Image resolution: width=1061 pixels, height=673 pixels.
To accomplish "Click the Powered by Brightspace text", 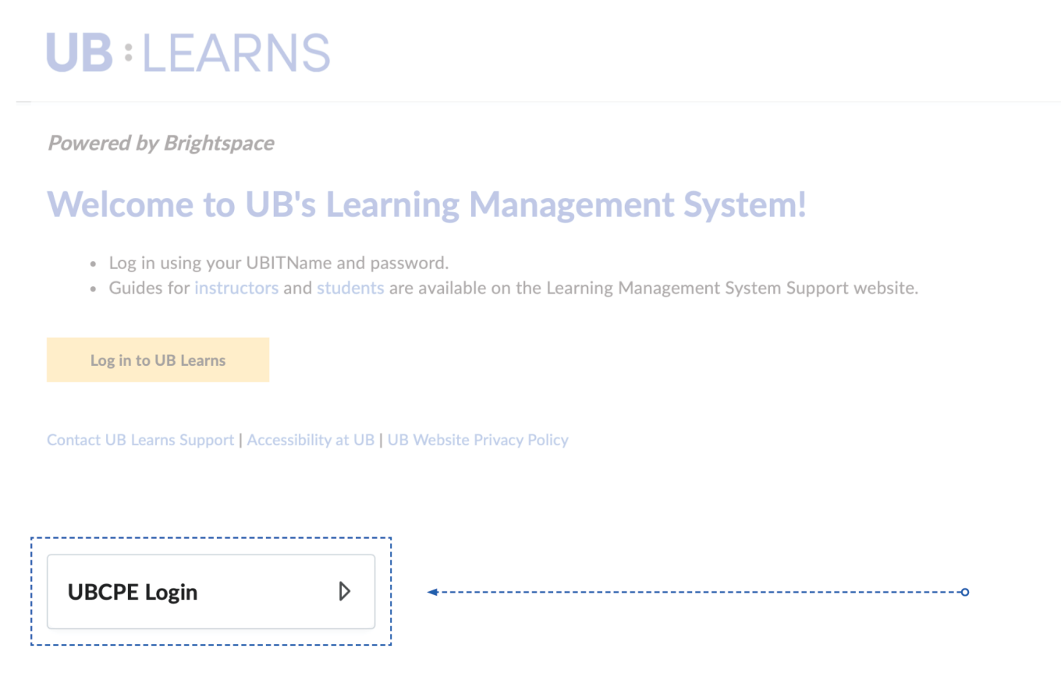I will click(x=160, y=143).
